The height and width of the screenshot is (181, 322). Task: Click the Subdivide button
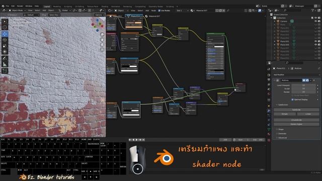pos(296,110)
